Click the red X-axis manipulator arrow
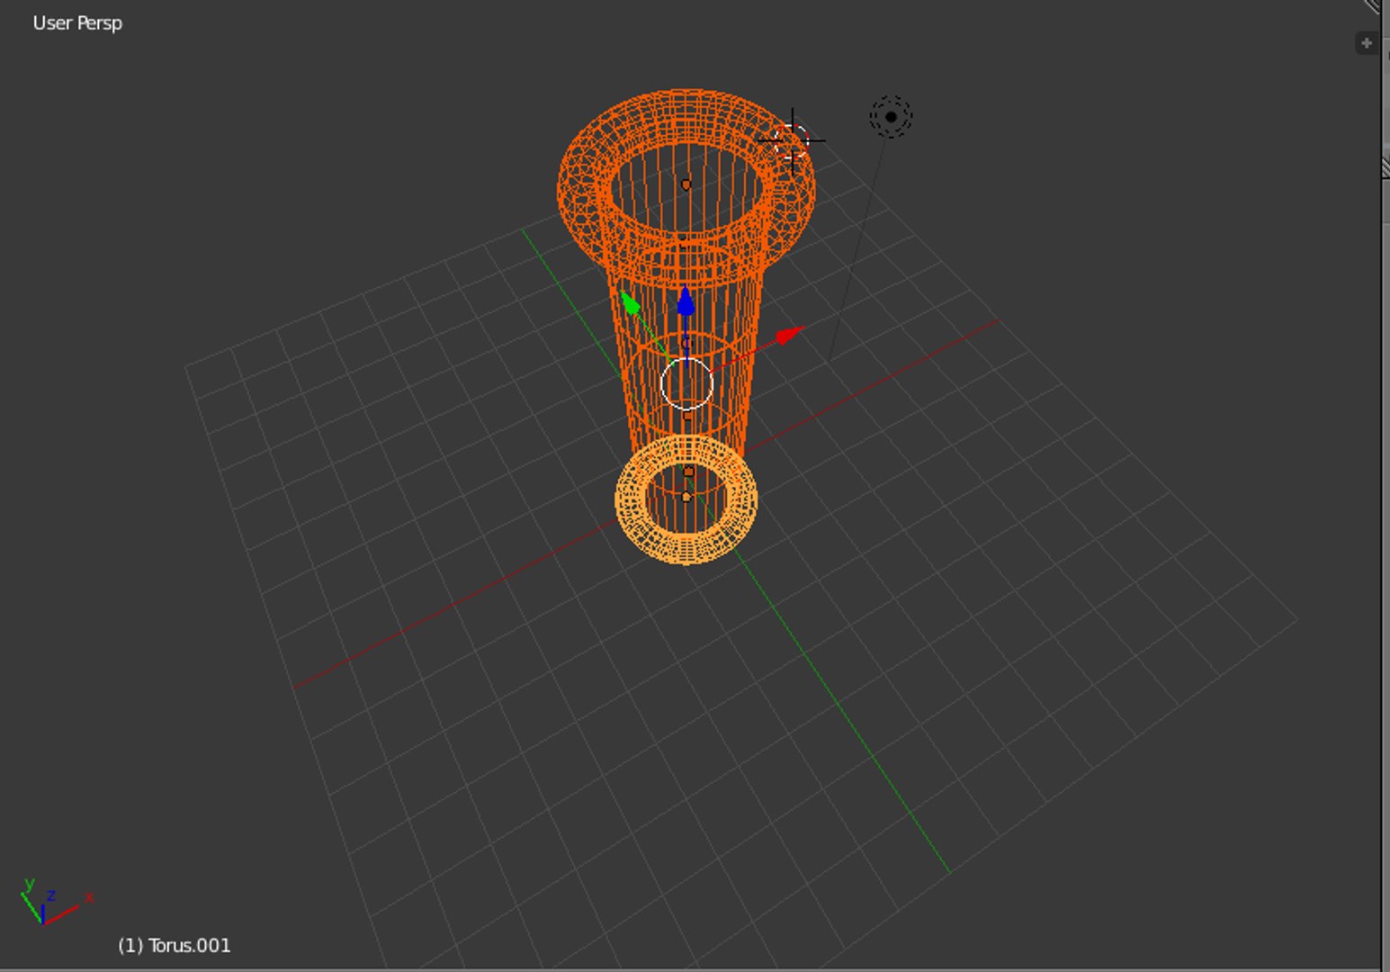 pyautogui.click(x=789, y=335)
